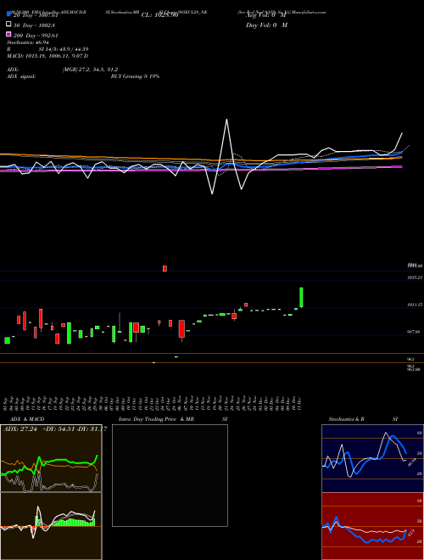The width and height of the screenshot is (424, 560).
Task: Click the 'BUY Growing @ 19%' signal text
Action: [x=135, y=76]
